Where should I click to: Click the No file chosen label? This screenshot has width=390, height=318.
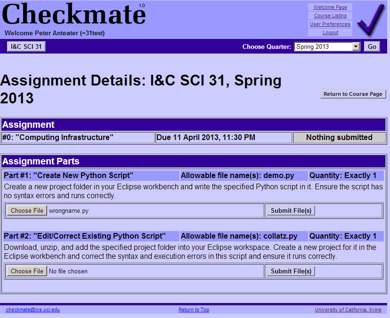pyautogui.click(x=68, y=271)
